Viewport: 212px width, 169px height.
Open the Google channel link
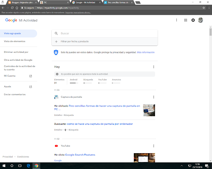point(58,160)
